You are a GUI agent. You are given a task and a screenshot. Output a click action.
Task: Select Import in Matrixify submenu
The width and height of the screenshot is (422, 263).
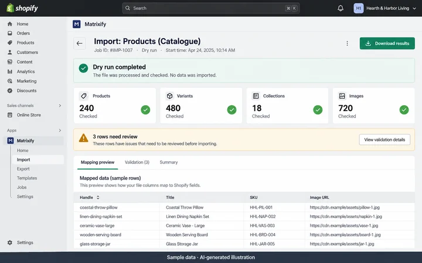(x=38, y=160)
